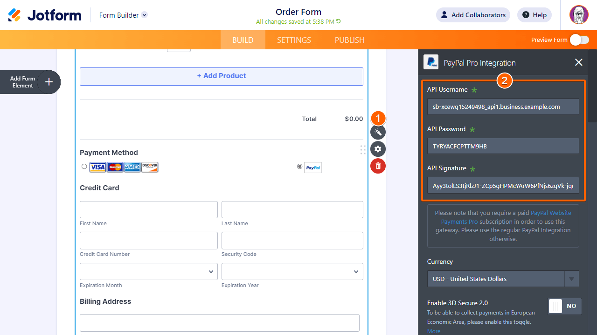Click the settings panel scrollbar
The height and width of the screenshot is (335, 597).
[592, 86]
